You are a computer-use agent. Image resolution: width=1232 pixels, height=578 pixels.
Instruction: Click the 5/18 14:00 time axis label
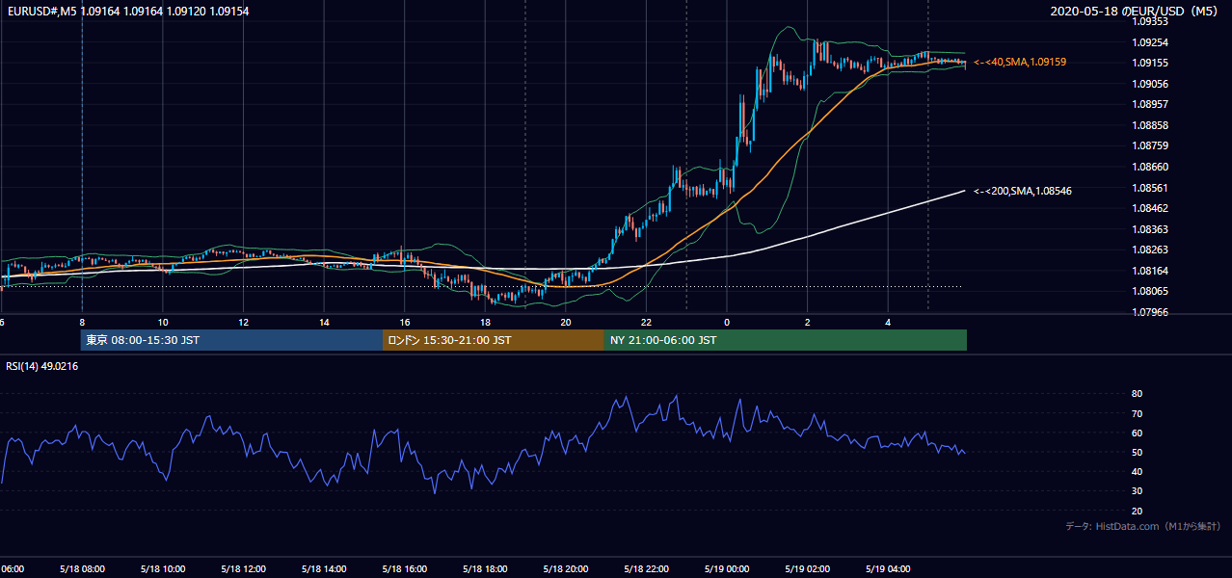[323, 569]
